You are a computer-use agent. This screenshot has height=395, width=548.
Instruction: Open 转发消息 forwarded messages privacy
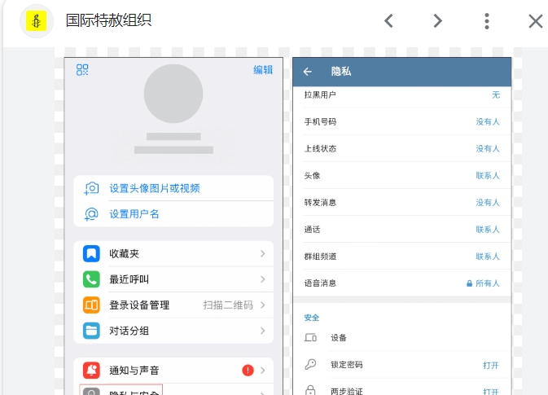click(402, 203)
